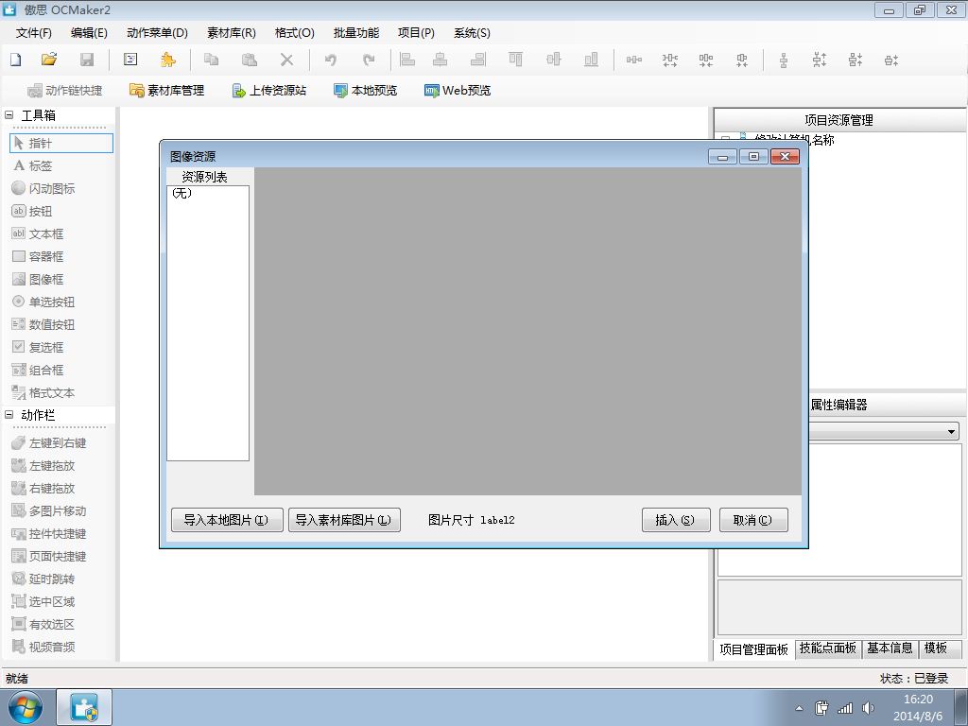Choose the 有效选区 action
Viewport: 968px width, 726px height.
click(43, 624)
